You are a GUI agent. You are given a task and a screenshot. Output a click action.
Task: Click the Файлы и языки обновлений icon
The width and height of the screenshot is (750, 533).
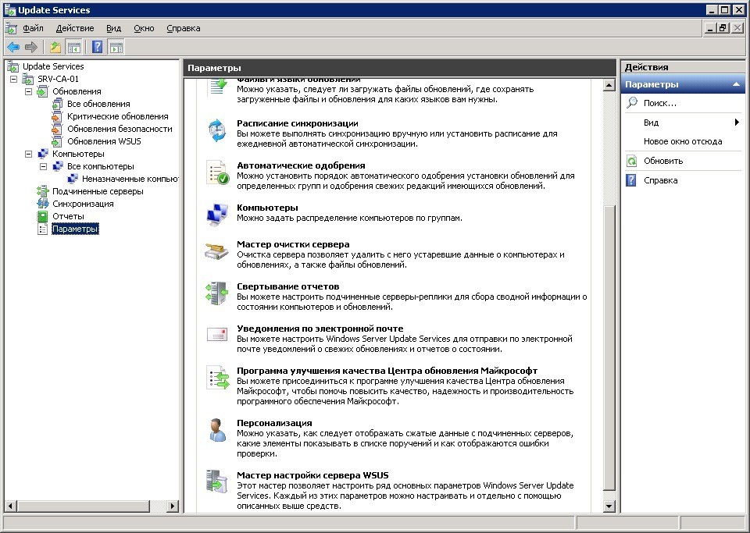(x=218, y=87)
